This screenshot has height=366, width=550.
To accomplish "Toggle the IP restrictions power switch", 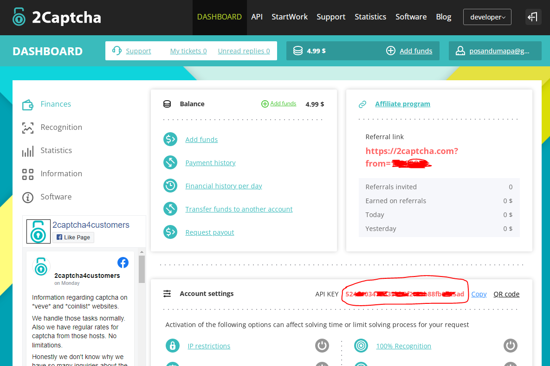I will (322, 346).
